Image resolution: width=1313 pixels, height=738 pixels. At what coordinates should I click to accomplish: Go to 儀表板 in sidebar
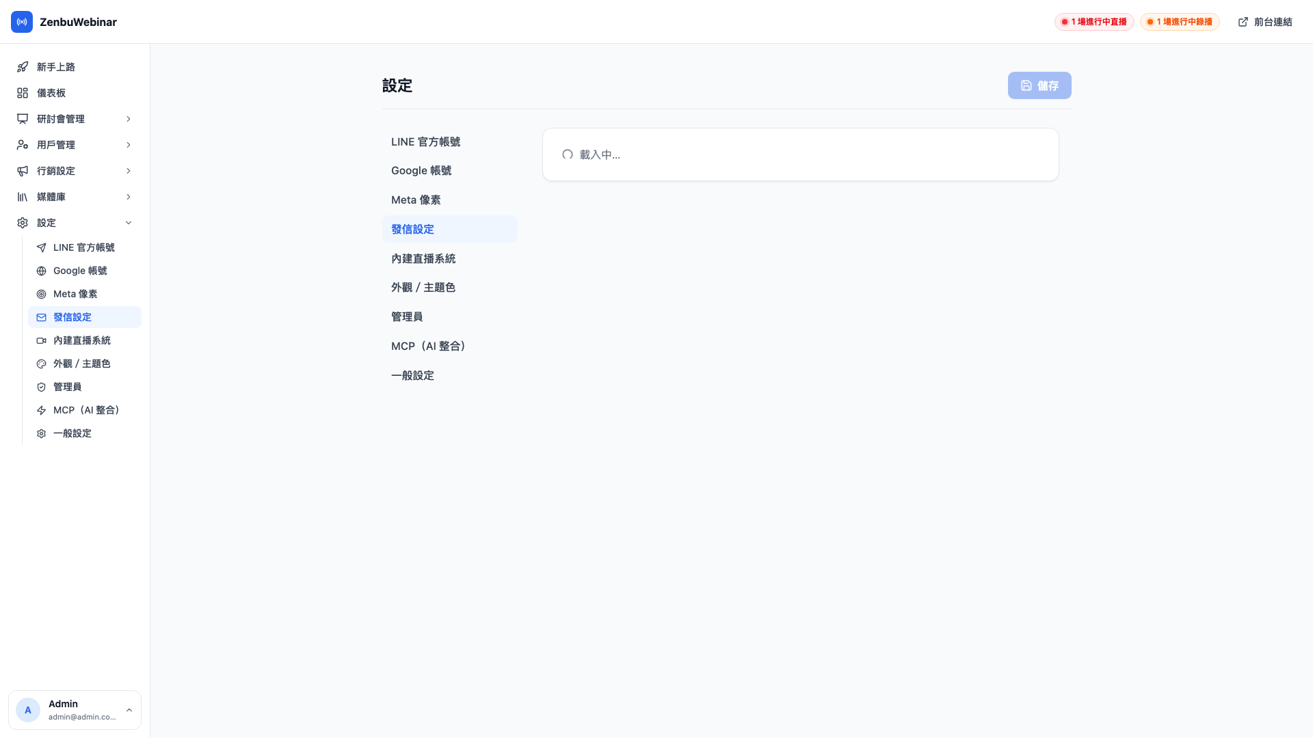click(75, 93)
